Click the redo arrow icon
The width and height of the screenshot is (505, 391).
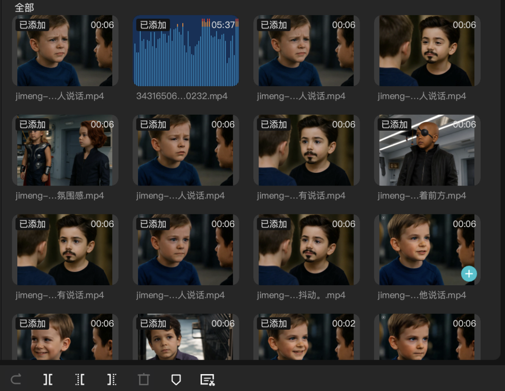(x=16, y=379)
